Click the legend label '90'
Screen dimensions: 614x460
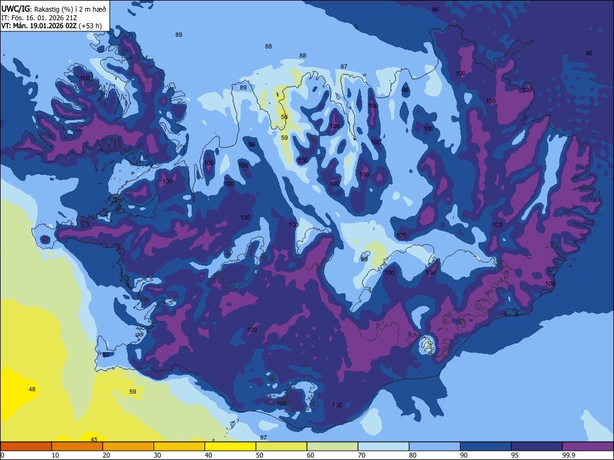464,455
